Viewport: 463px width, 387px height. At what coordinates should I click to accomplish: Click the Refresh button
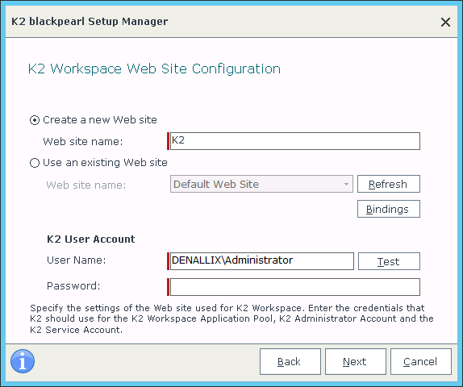pyautogui.click(x=389, y=184)
